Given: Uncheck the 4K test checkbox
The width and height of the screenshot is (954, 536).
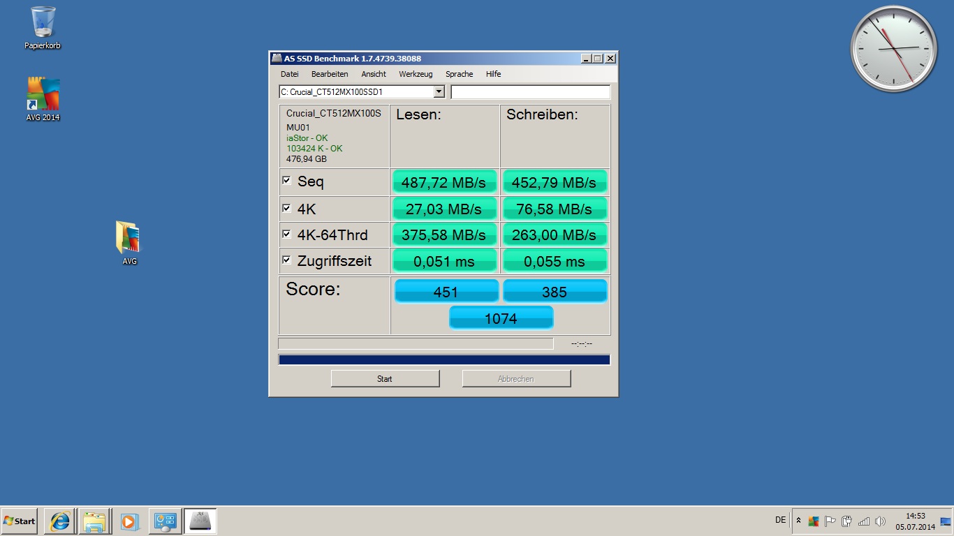Looking at the screenshot, I should [286, 208].
